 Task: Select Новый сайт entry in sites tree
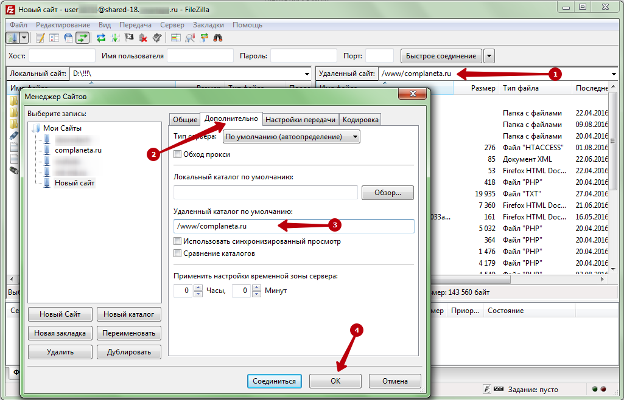tap(74, 183)
